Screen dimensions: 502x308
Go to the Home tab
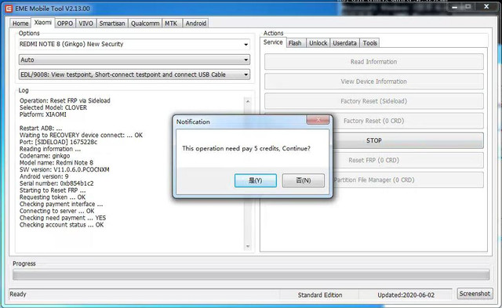click(20, 24)
